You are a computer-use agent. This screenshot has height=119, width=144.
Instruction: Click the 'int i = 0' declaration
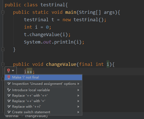click(37, 27)
